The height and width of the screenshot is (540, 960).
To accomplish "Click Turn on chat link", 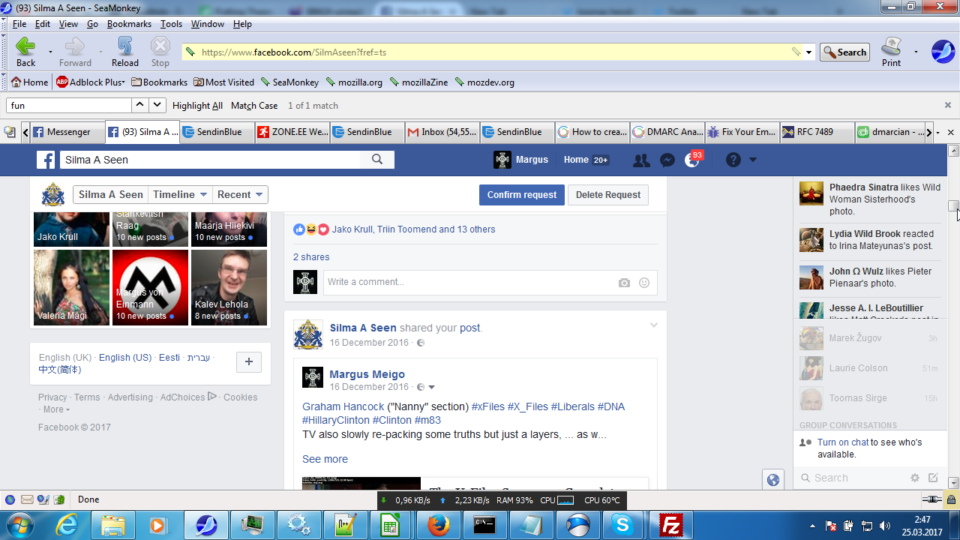I will pyautogui.click(x=843, y=442).
